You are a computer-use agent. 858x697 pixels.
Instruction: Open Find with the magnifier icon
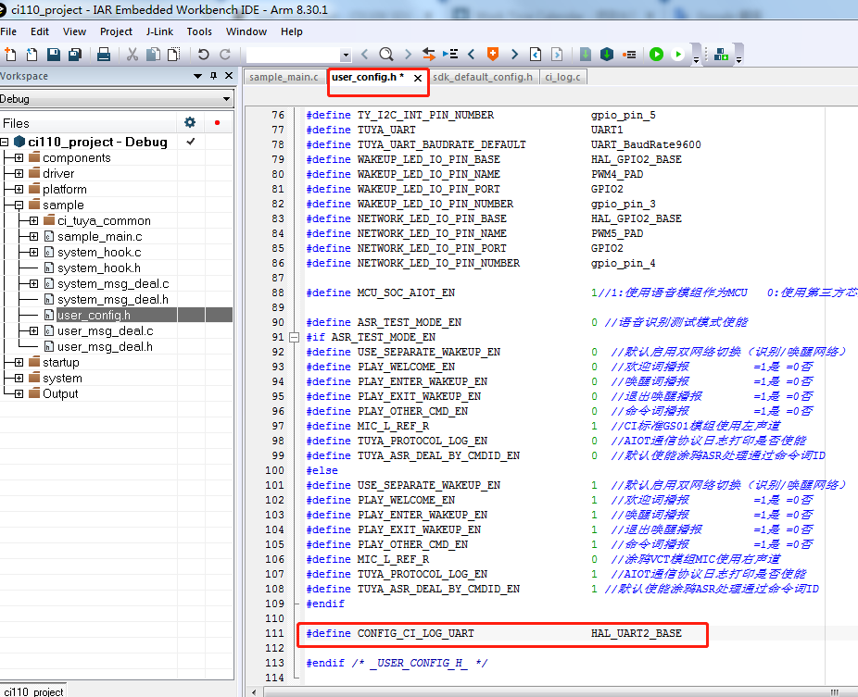[386, 54]
